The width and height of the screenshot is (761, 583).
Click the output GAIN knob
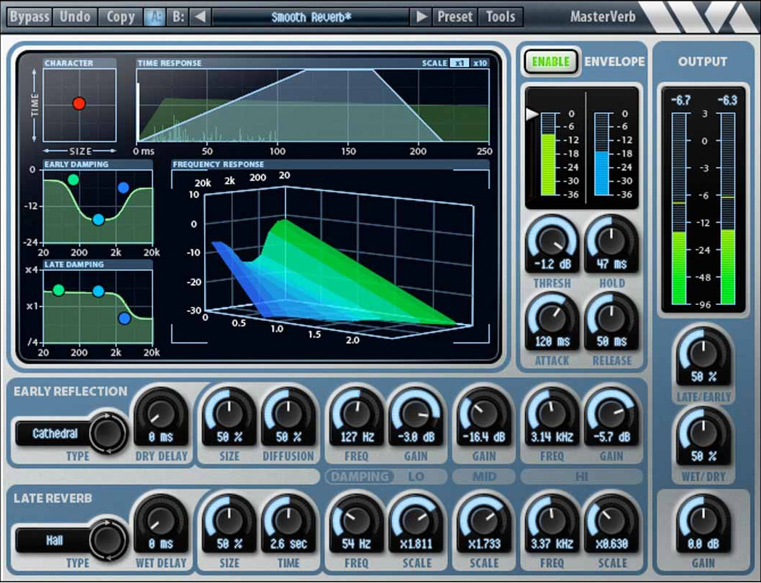click(x=703, y=521)
